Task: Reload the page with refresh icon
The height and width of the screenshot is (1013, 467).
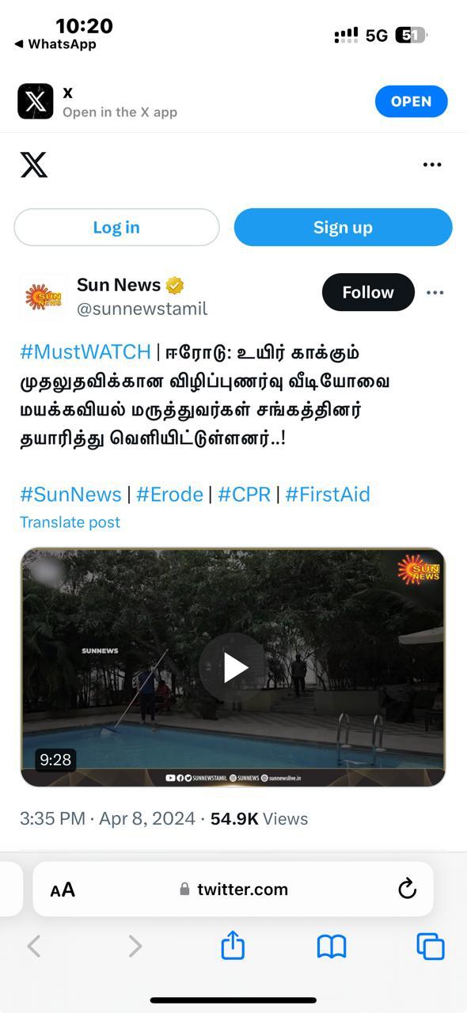Action: 407,889
